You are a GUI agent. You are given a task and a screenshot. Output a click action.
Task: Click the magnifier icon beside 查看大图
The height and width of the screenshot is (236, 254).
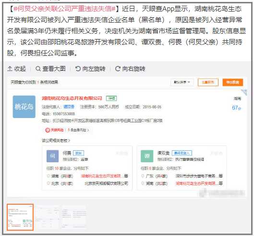tap(38, 69)
